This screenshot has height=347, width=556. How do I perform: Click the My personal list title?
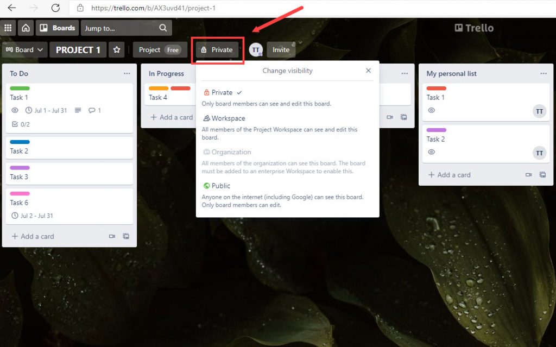pos(451,73)
